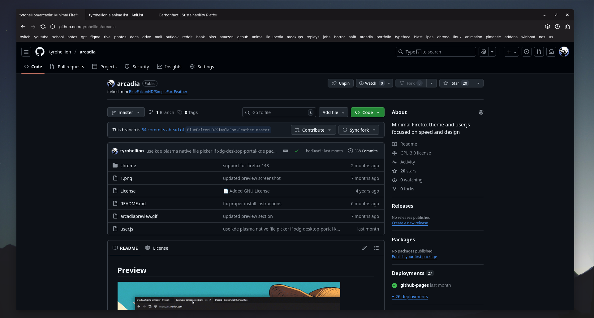Edit README with the pencil icon
Viewport: 594px width, 318px height.
(x=364, y=248)
